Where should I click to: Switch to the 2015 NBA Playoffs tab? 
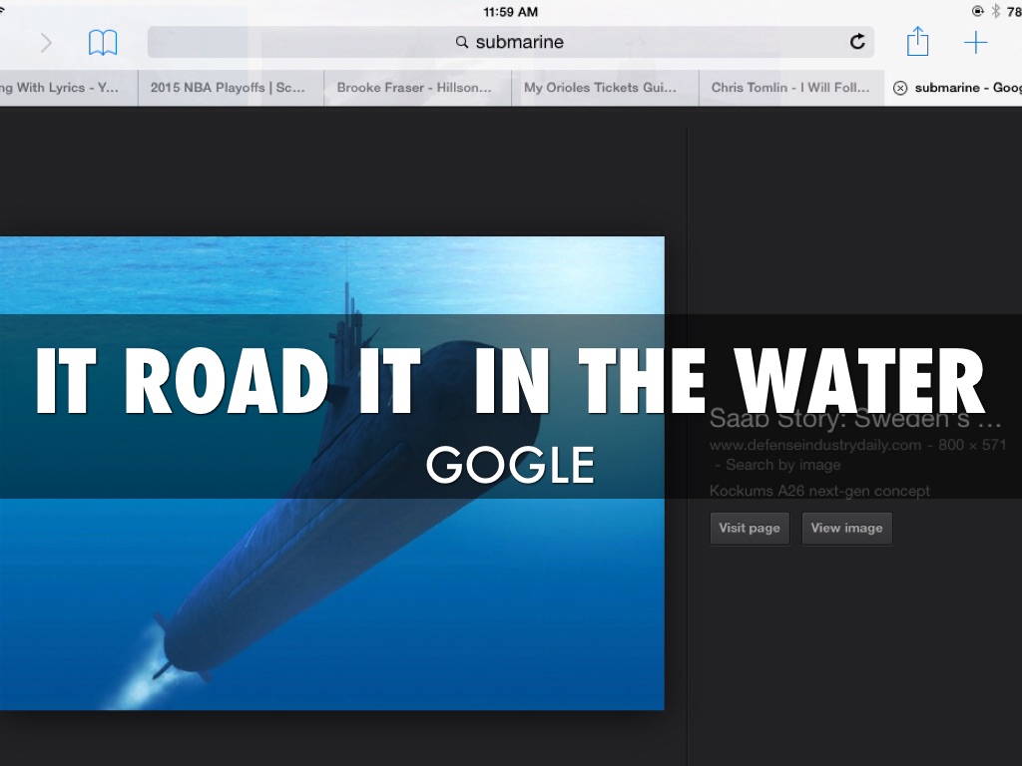tap(228, 88)
